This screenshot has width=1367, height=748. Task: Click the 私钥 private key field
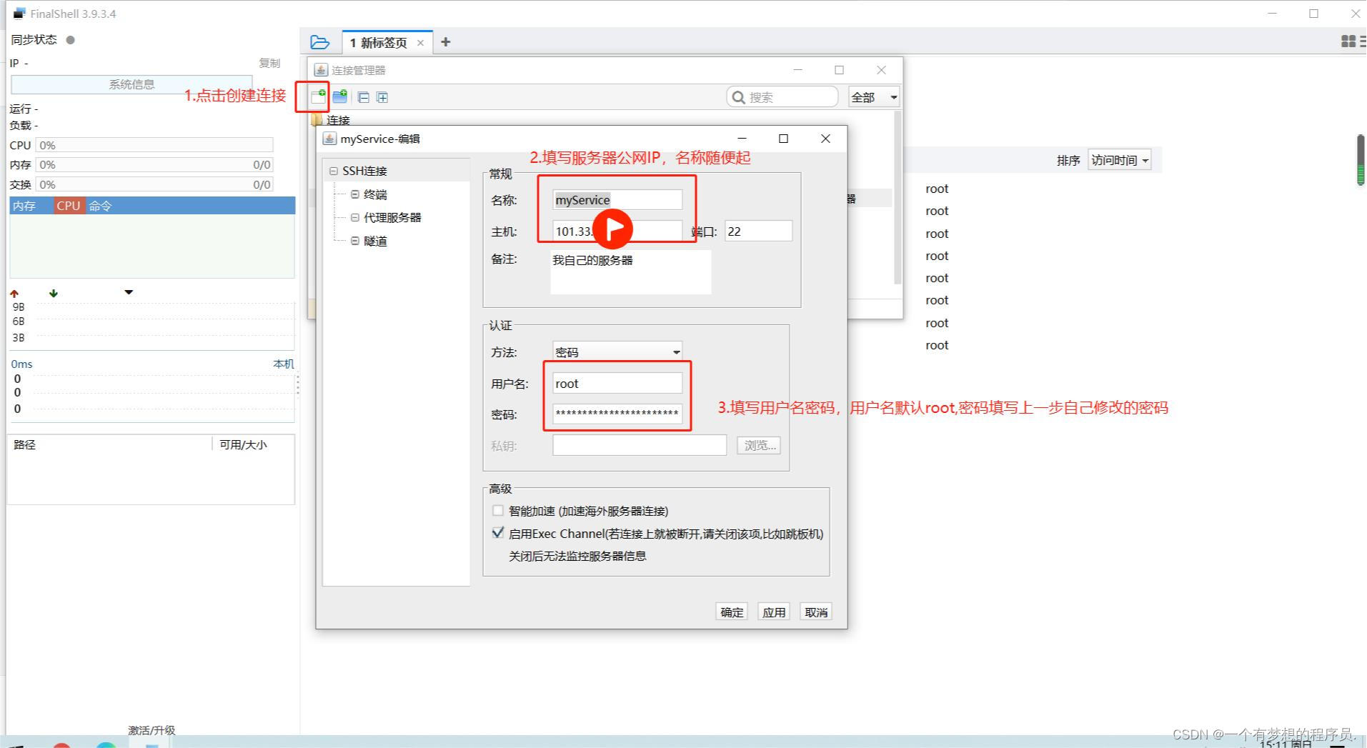click(640, 445)
